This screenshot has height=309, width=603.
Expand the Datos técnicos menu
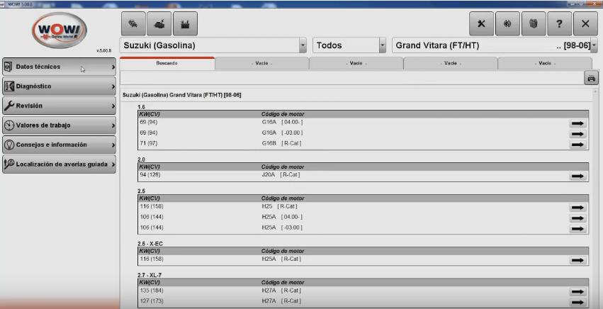tap(60, 67)
